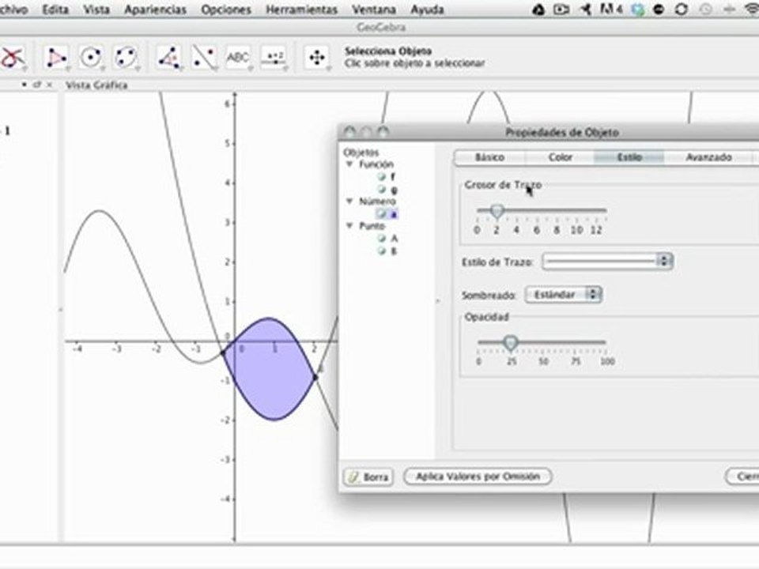Viewport: 759px width, 569px height.
Task: Click the sync arrows menu bar icon
Action: pos(681,9)
